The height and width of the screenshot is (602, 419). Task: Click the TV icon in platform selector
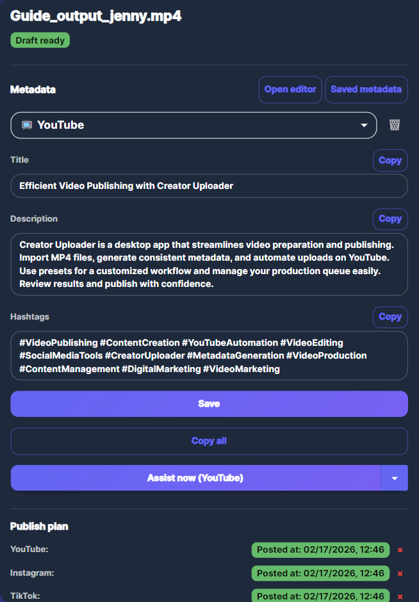[27, 125]
